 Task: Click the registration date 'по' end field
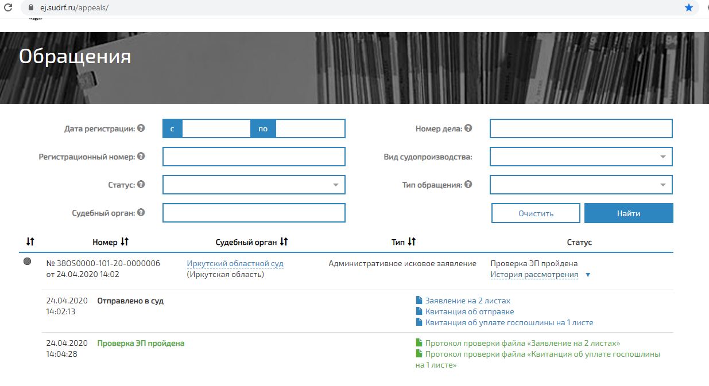click(x=310, y=129)
